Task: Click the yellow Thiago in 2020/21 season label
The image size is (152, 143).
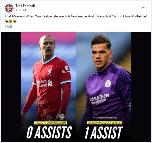Action: (50, 123)
